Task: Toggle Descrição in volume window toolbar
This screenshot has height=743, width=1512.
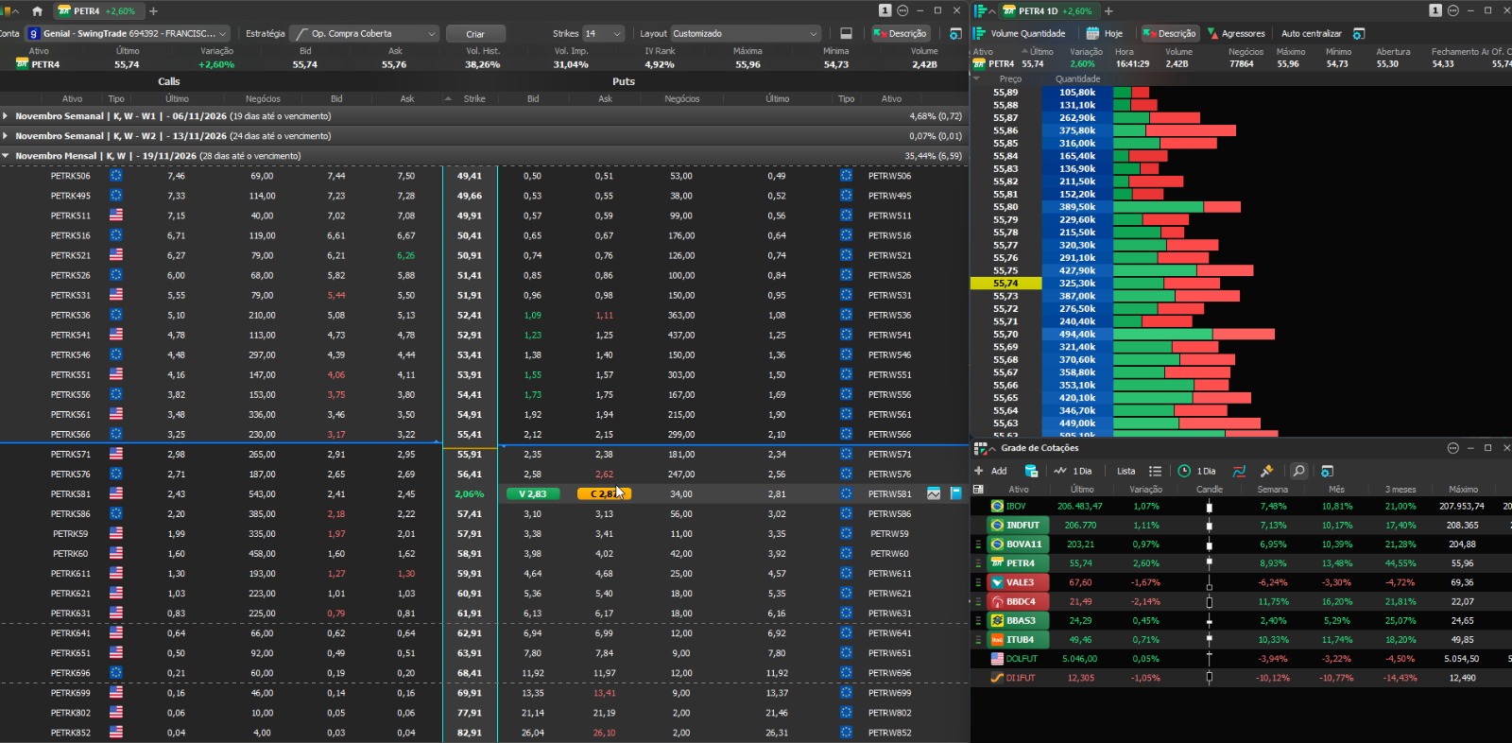Action: tap(1169, 33)
